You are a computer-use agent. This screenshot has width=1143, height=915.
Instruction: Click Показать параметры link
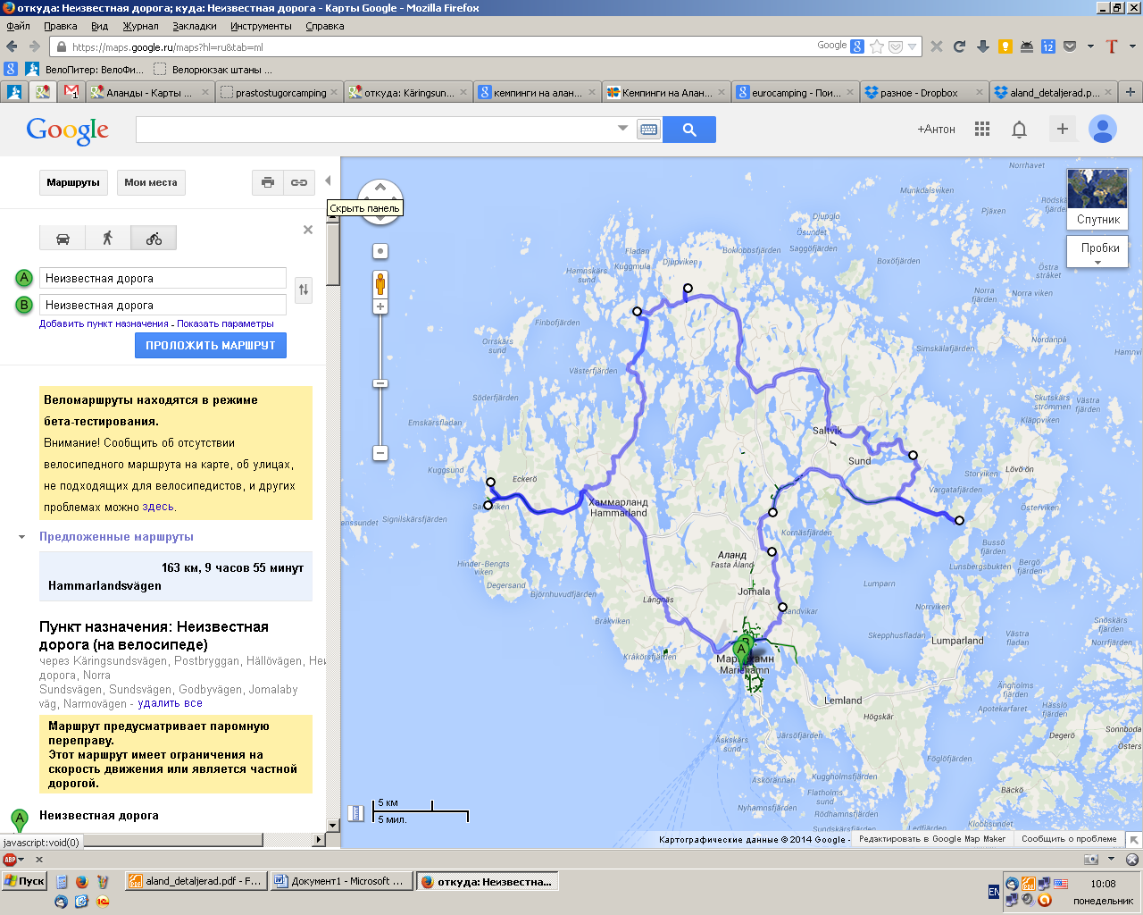click(225, 323)
